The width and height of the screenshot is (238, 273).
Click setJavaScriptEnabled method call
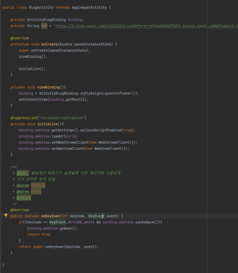pyautogui.click(x=101, y=130)
